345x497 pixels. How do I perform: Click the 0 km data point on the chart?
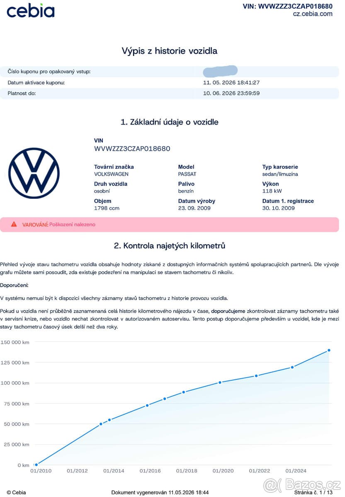36,465
